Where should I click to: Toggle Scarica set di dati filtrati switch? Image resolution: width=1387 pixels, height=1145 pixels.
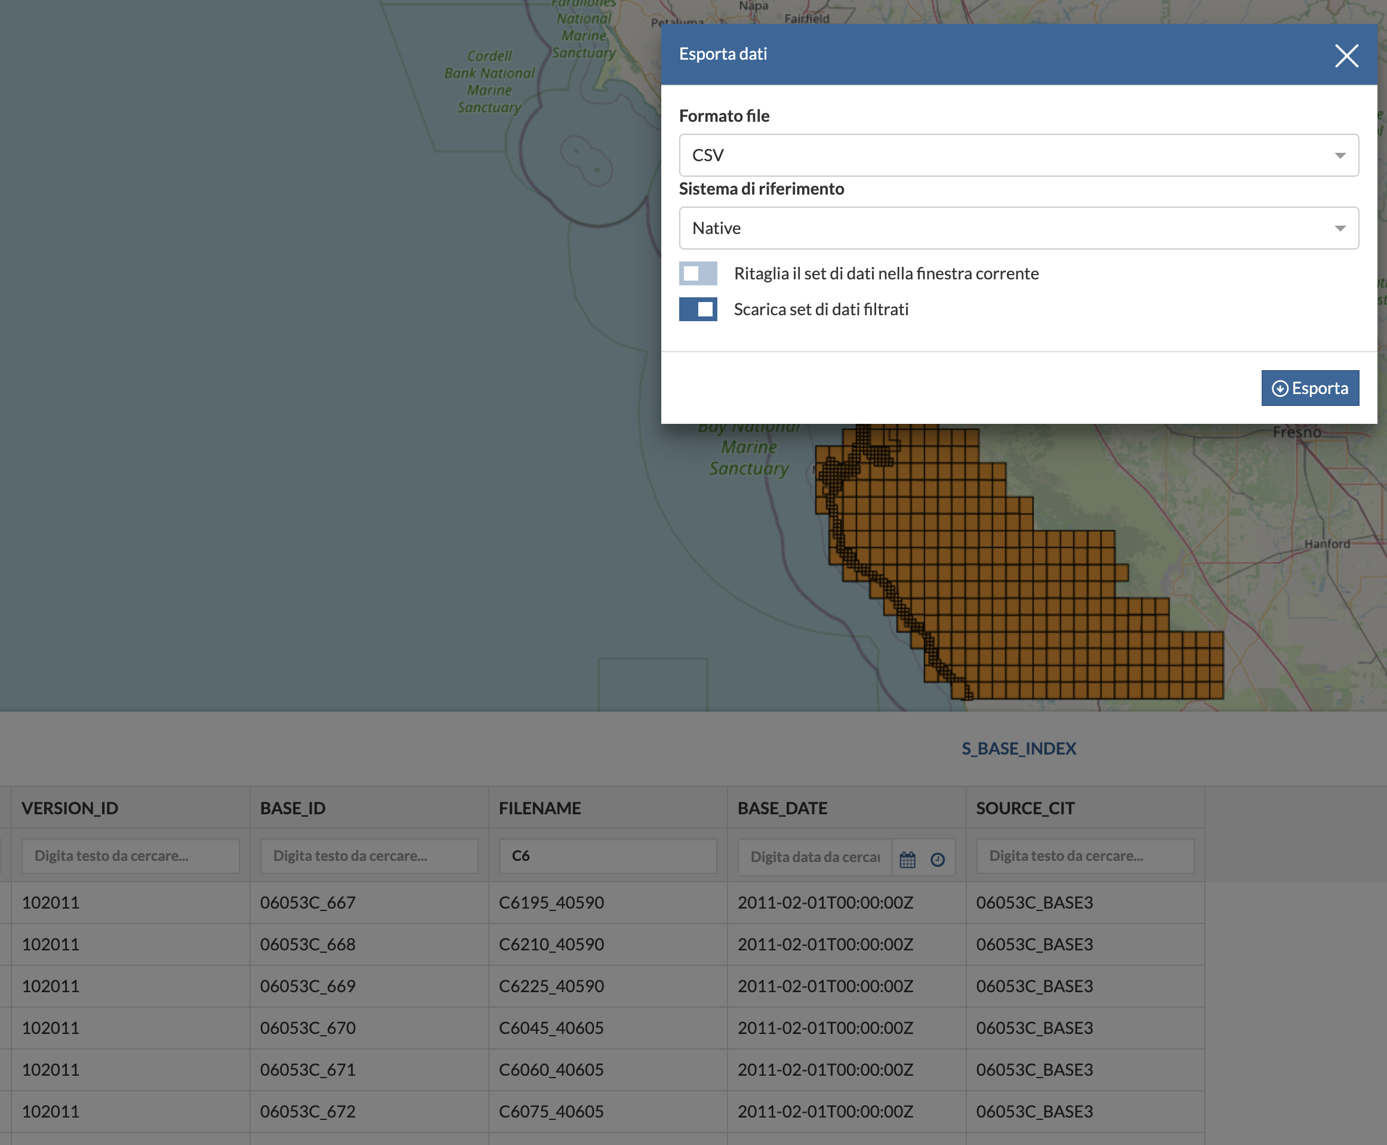698,309
